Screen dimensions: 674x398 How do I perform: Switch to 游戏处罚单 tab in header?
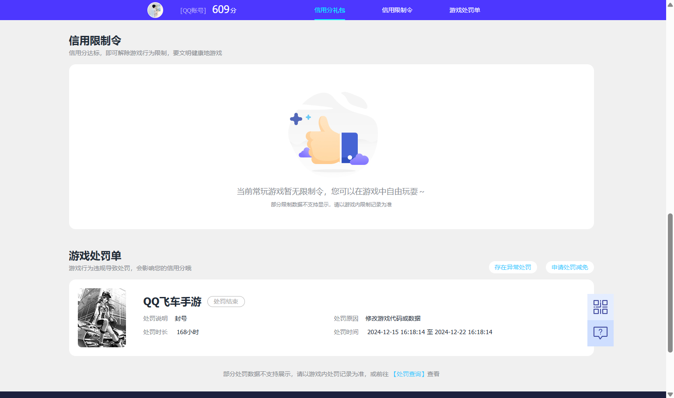coord(464,10)
